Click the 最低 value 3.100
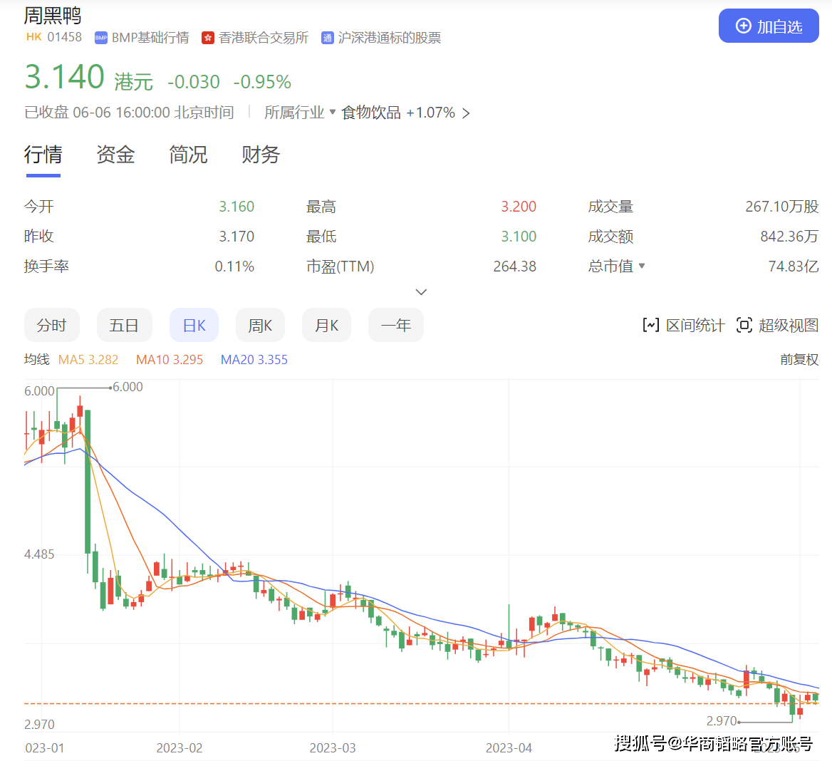This screenshot has width=832, height=761. [519, 236]
